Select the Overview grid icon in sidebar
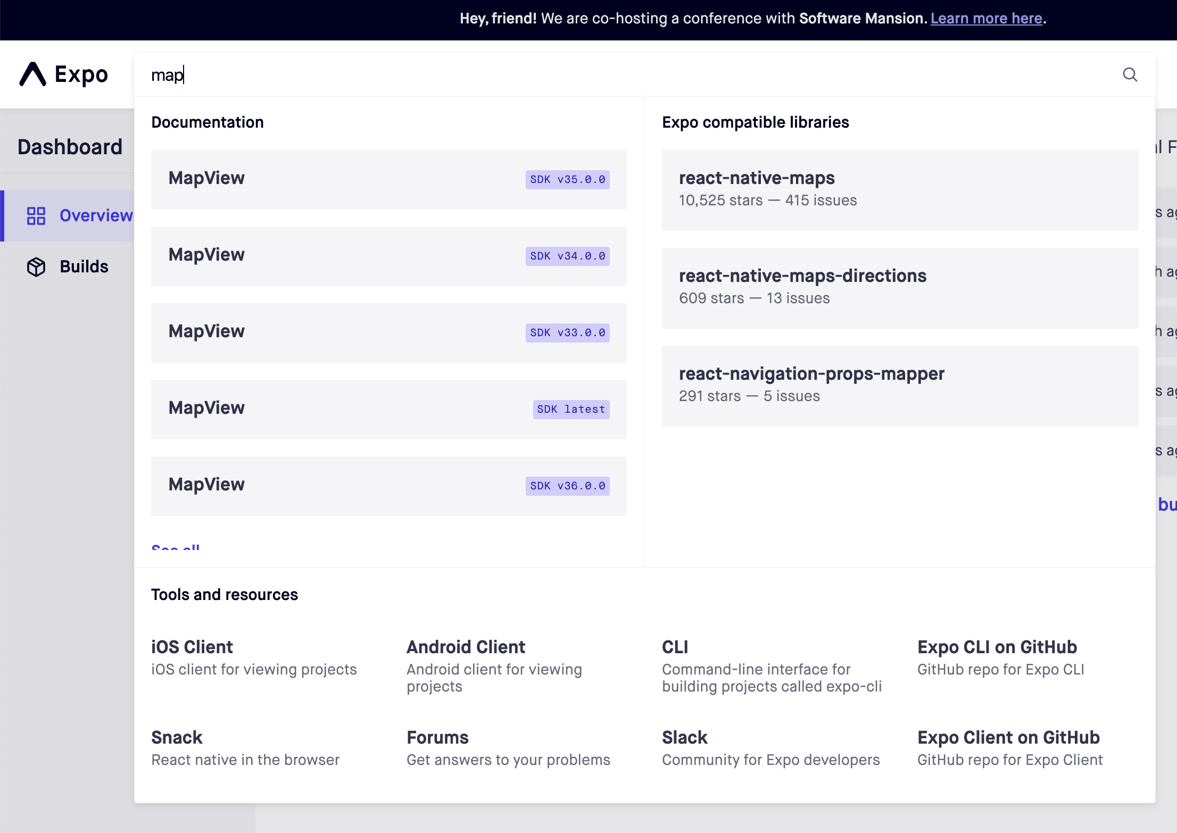The image size is (1177, 833). pos(36,216)
